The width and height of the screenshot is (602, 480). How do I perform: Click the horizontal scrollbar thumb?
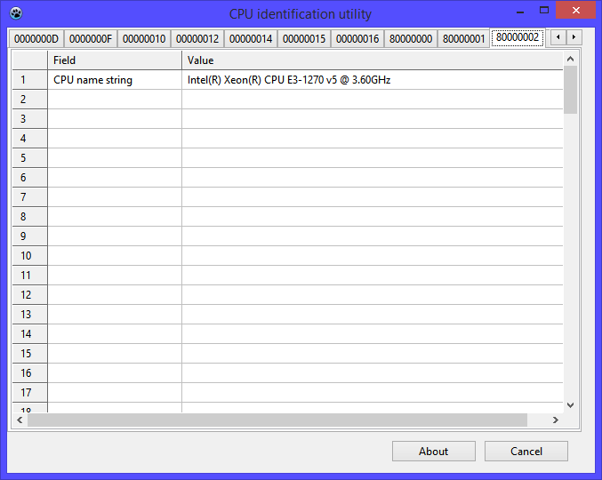[277, 420]
